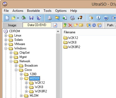This screenshot has height=98, width=116.
Task: Click the Open CD/DVD icon
Action: [24, 18]
